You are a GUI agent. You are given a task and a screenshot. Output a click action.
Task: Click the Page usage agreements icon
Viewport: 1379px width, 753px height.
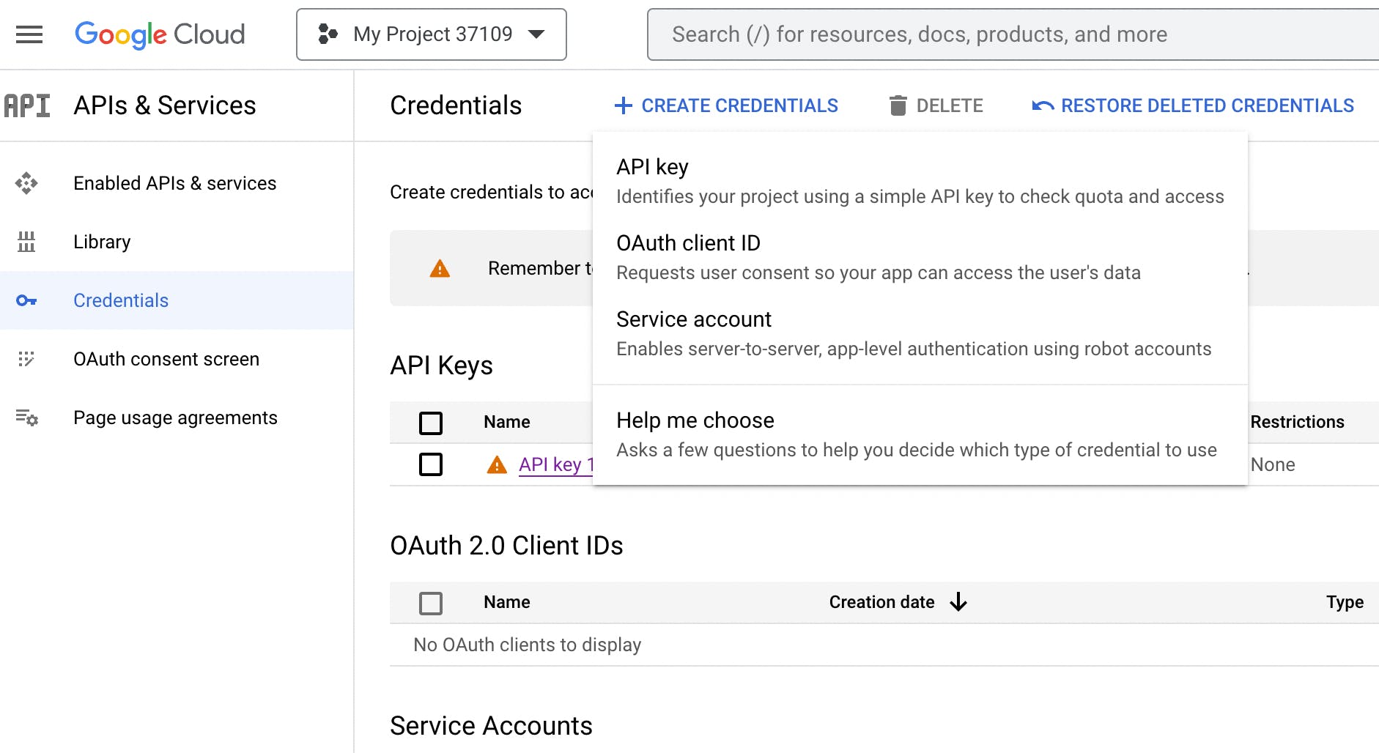click(x=26, y=418)
